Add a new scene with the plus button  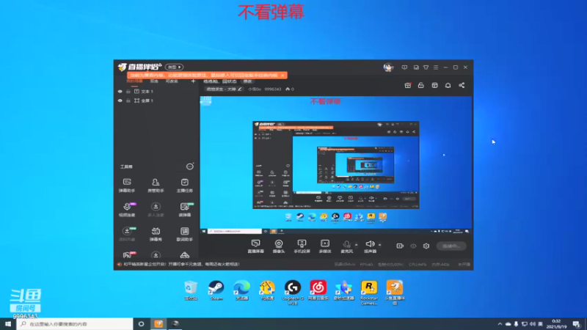193,81
